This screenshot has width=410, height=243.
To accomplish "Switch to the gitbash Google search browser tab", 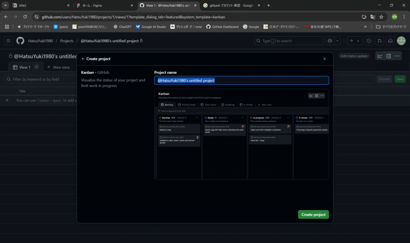I will (x=232, y=6).
